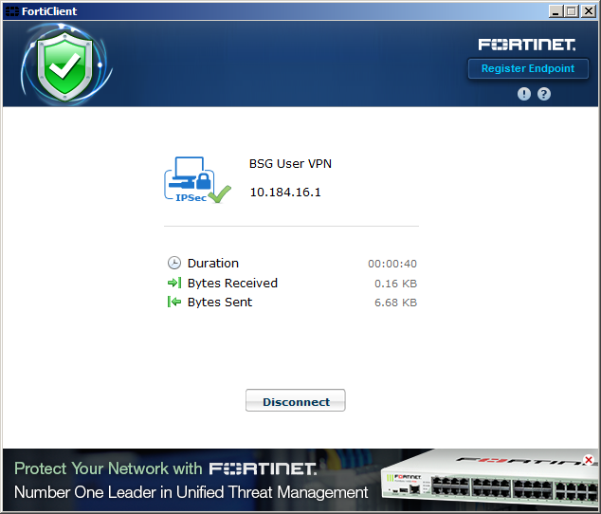Viewport: 601px width, 514px height.
Task: Click the FortiGate device image in banner
Action: point(489,479)
